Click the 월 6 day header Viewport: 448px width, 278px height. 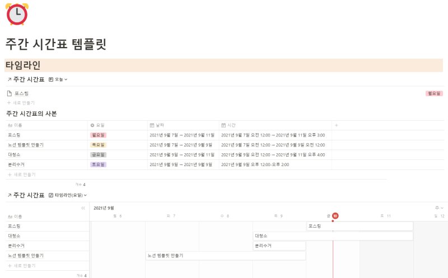click(118, 216)
